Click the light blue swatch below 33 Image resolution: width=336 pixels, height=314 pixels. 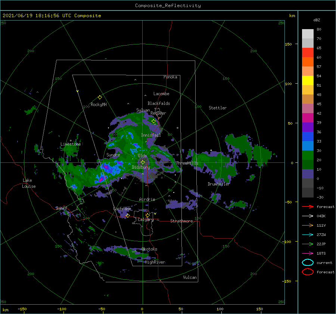coord(308,146)
